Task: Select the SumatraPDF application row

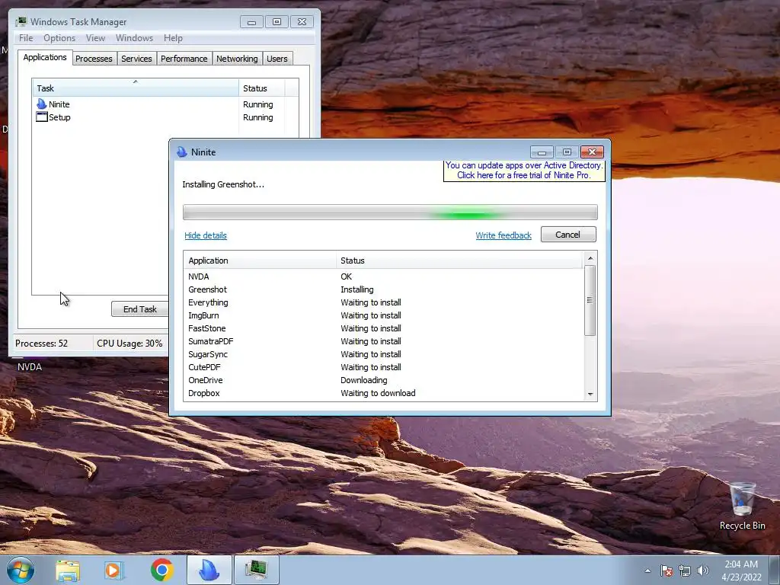Action: 384,341
